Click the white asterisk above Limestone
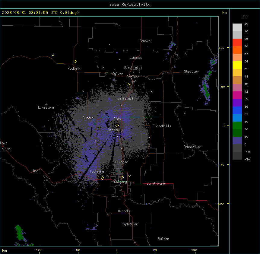The width and height of the screenshot is (260, 254). pos(46,104)
